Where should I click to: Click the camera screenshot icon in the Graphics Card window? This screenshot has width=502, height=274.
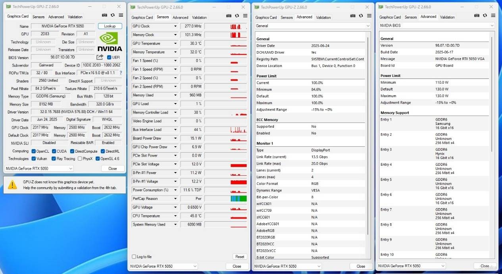coord(104,15)
